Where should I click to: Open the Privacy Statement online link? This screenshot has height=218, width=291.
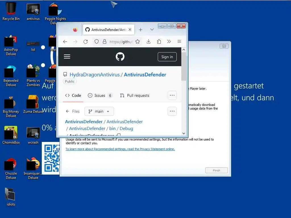coord(120,149)
